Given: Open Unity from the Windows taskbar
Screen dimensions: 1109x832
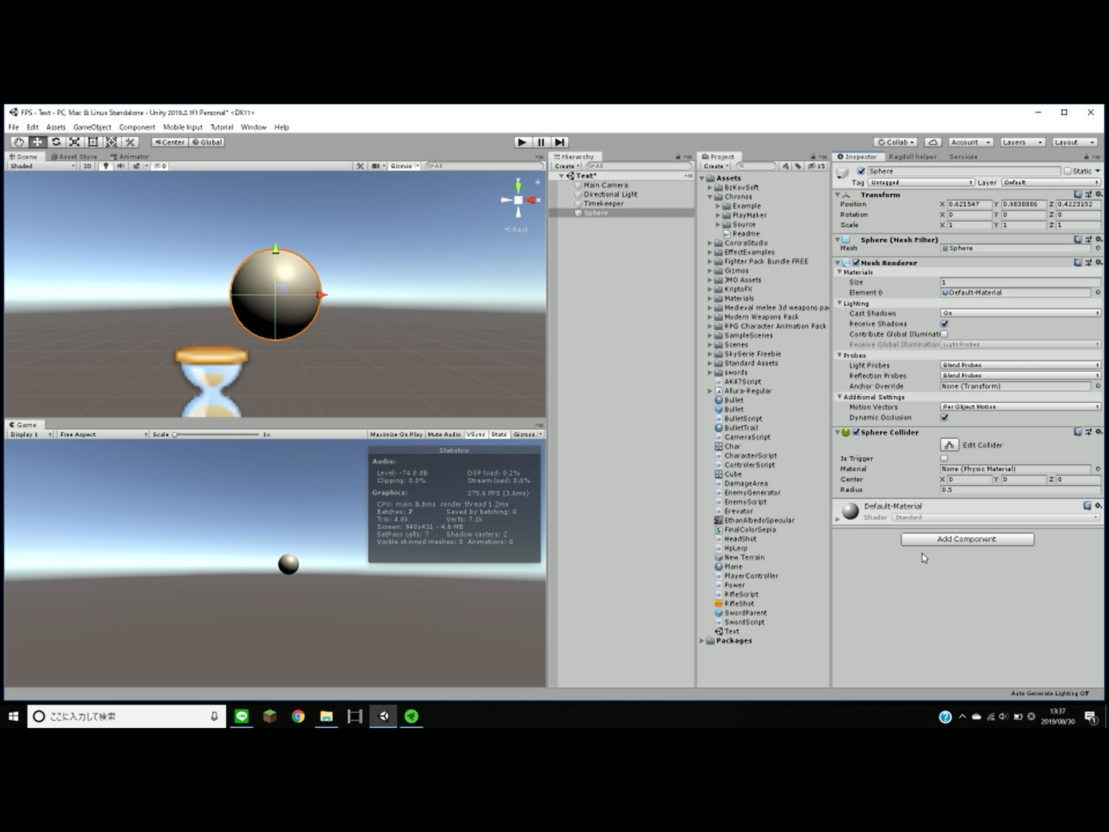Looking at the screenshot, I should click(383, 716).
